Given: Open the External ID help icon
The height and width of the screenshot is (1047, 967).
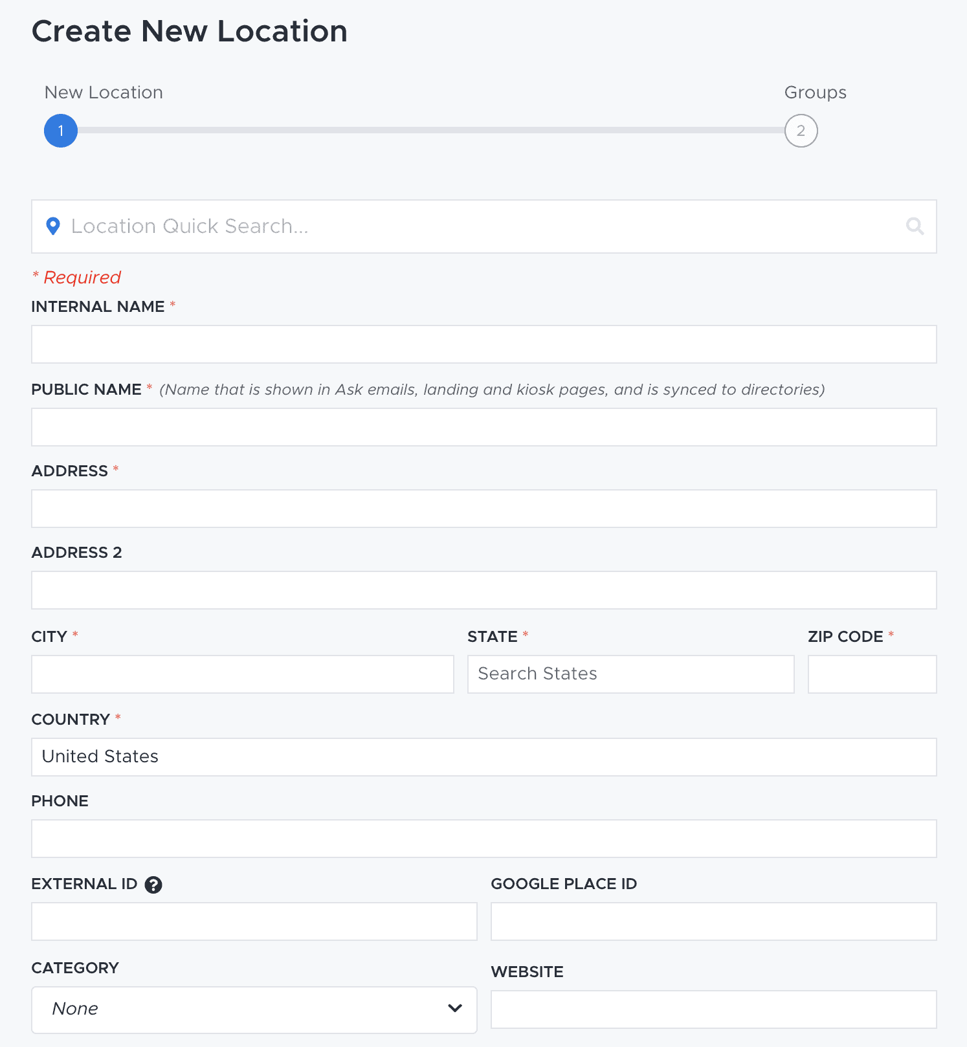Looking at the screenshot, I should (153, 885).
